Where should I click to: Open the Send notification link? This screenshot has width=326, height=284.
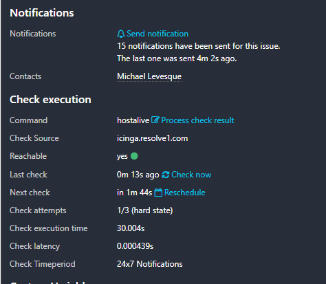(x=157, y=34)
